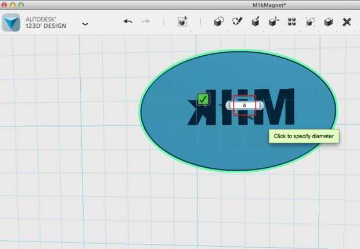Open the Modify tool menu
Image resolution: width=360 pixels, height=249 pixels.
[273, 22]
